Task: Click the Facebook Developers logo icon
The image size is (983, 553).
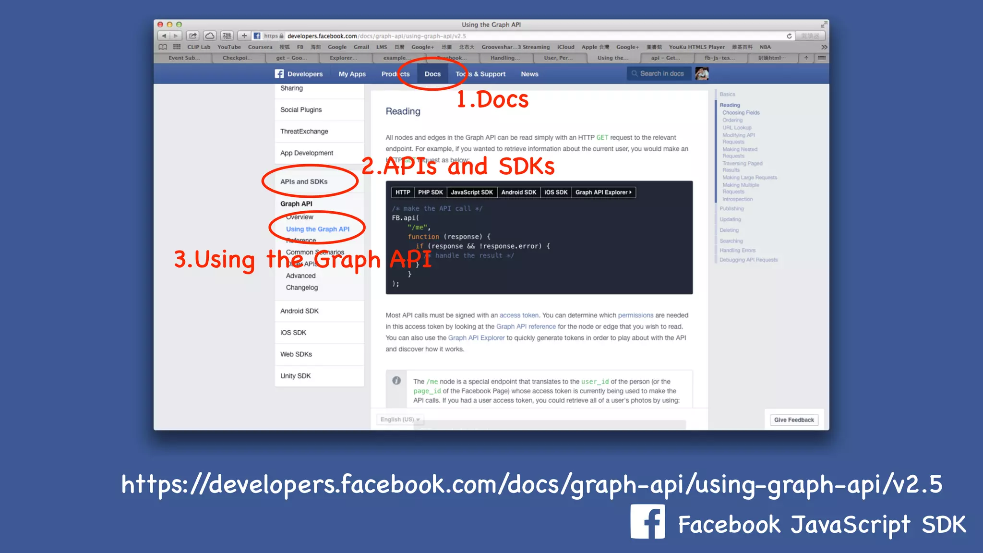Action: 279,74
